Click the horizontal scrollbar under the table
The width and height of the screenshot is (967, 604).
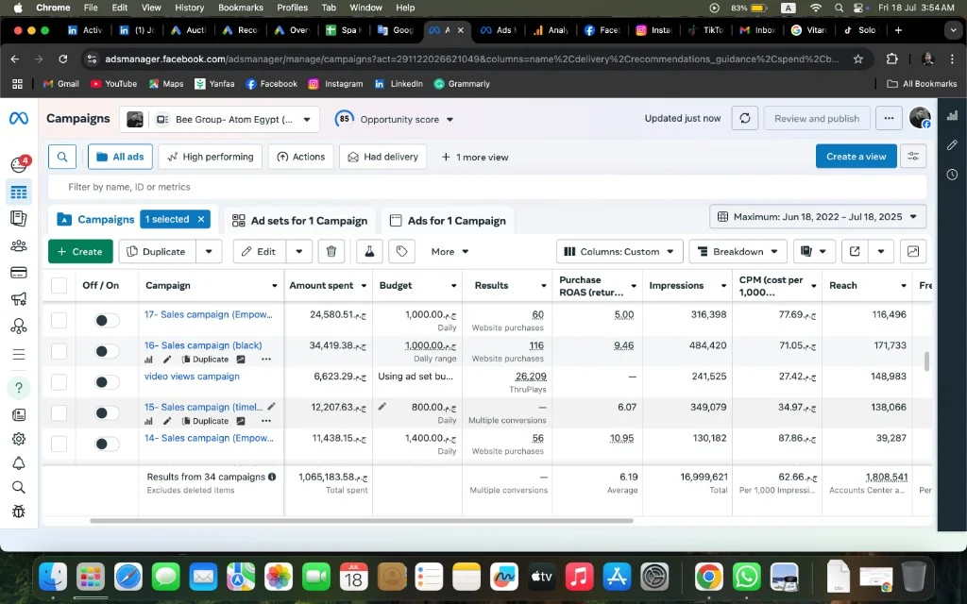click(362, 521)
